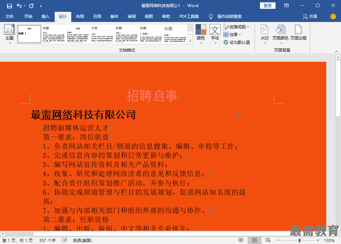Select the first document format style thumbnail
This screenshot has height=244, width=341.
coord(29,34)
